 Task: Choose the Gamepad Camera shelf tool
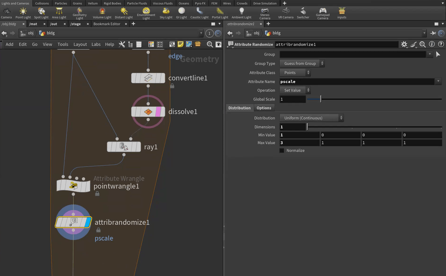pyautogui.click(x=323, y=12)
